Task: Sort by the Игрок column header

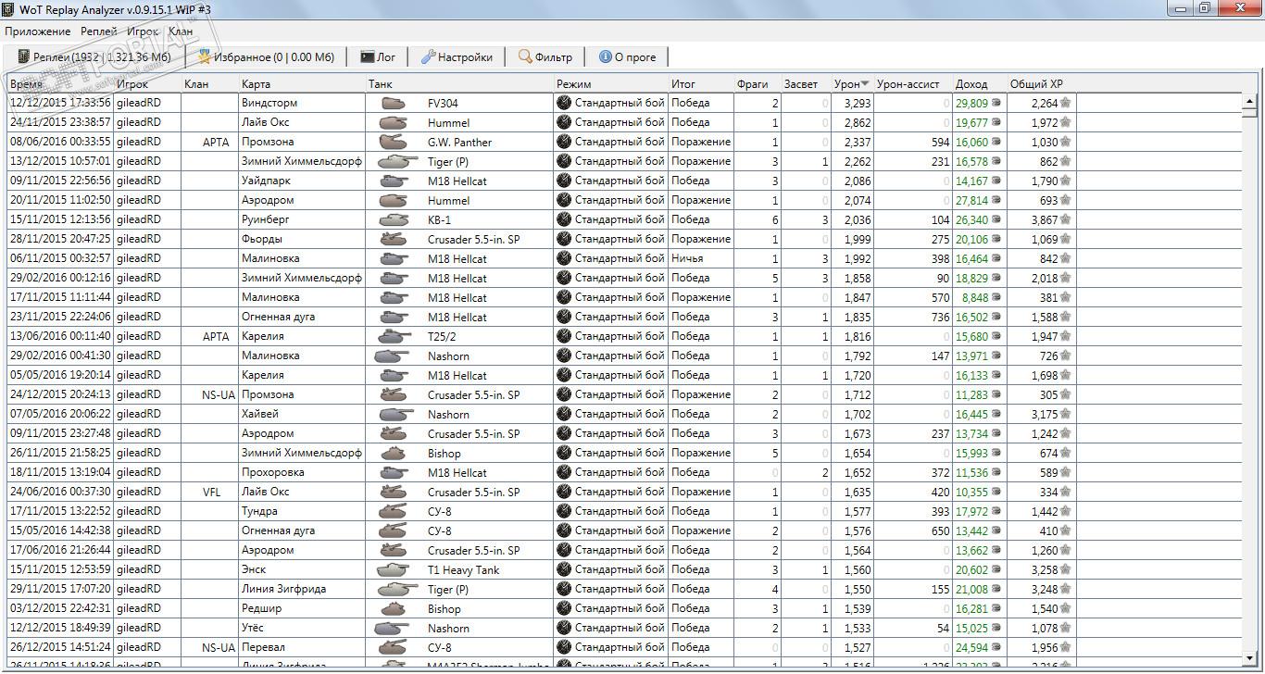Action: (x=147, y=84)
